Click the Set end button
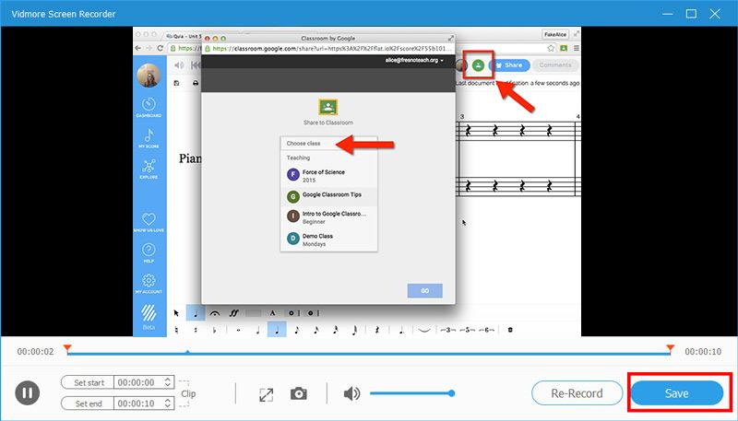 coord(88,403)
